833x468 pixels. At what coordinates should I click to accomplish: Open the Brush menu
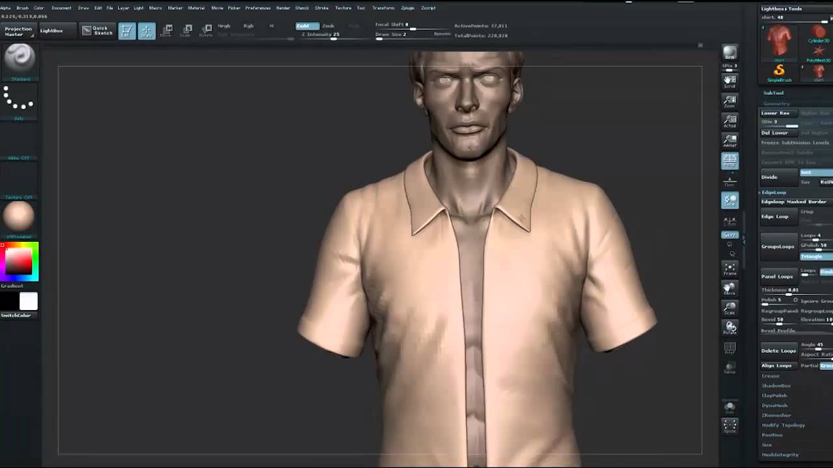click(x=22, y=8)
